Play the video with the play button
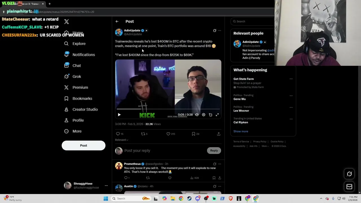This screenshot has height=203, width=361. click(x=119, y=115)
